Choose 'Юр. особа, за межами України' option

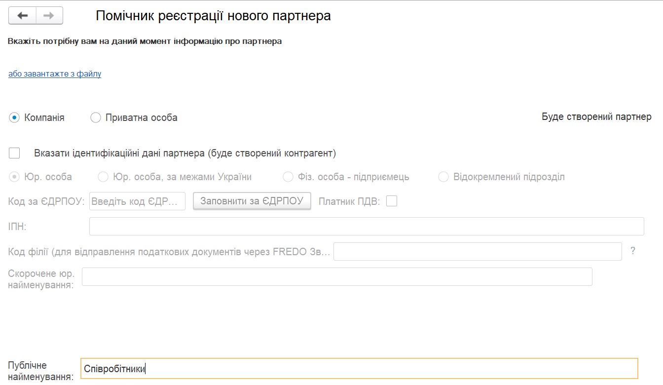pos(103,177)
